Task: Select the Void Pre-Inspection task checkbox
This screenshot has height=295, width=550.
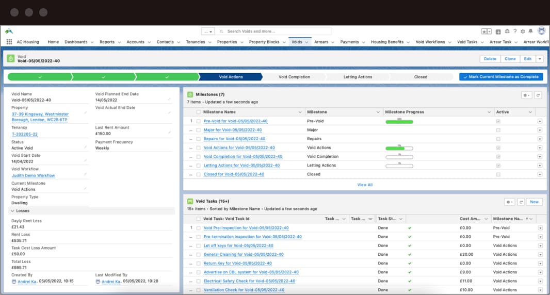Action: pos(199,228)
